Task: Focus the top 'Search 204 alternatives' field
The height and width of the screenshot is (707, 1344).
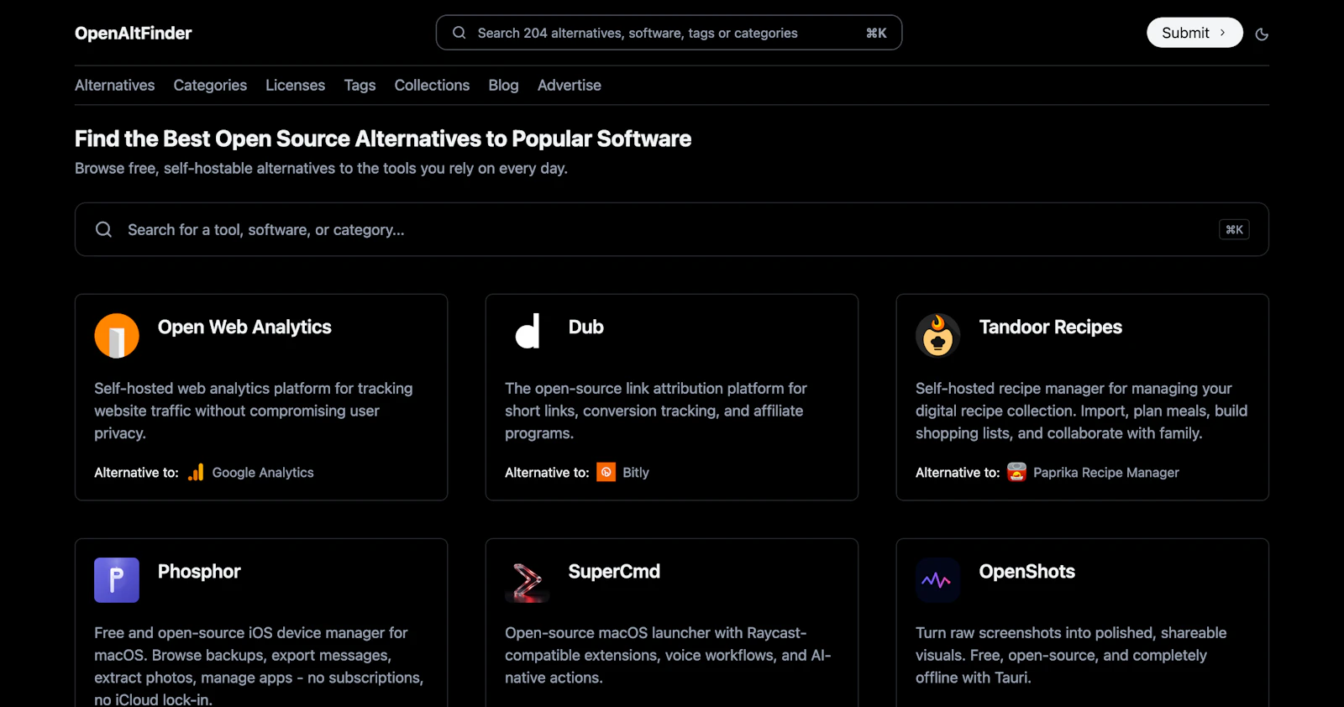Action: (x=669, y=33)
